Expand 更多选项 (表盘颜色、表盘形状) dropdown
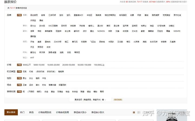Image resolution: width=195 pixels, height=121 pixels. pyautogui.click(x=90, y=100)
